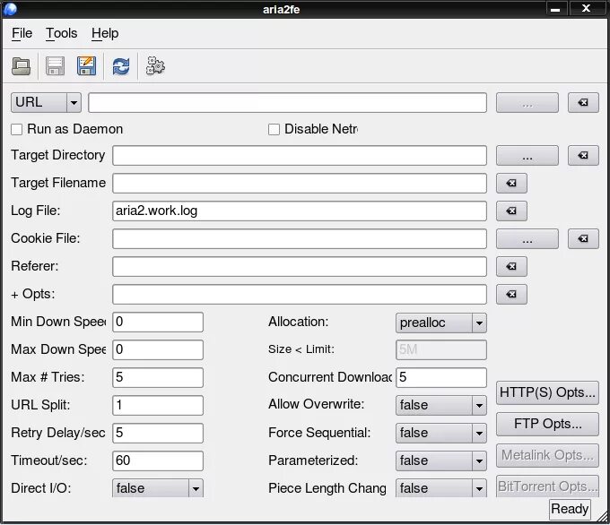Image resolution: width=610 pixels, height=525 pixels.
Task: Clear the Log File field with its erase icon
Action: click(x=511, y=211)
